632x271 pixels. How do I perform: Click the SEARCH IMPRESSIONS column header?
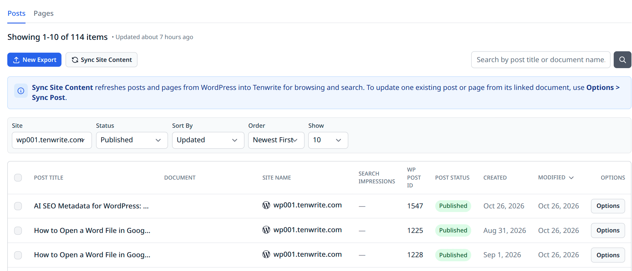coord(377,177)
